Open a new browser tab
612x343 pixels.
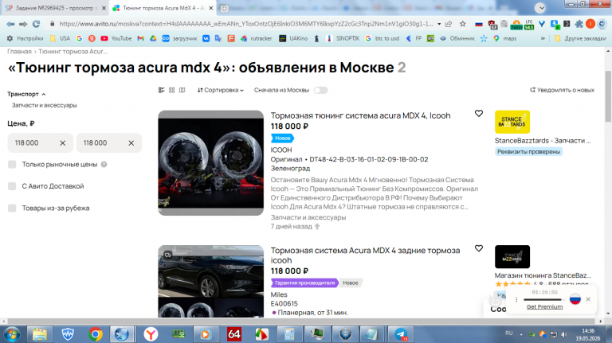[224, 8]
